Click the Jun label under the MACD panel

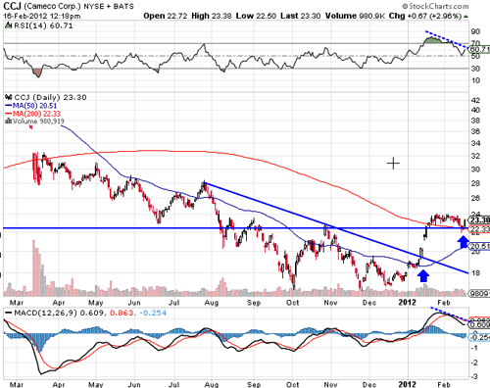pos(134,384)
